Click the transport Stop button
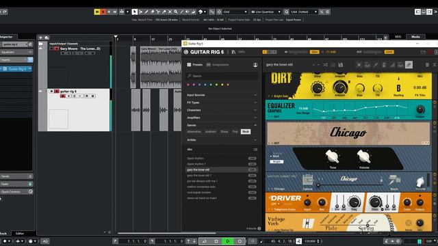This screenshot has width=438, height=246. [x=216, y=241]
